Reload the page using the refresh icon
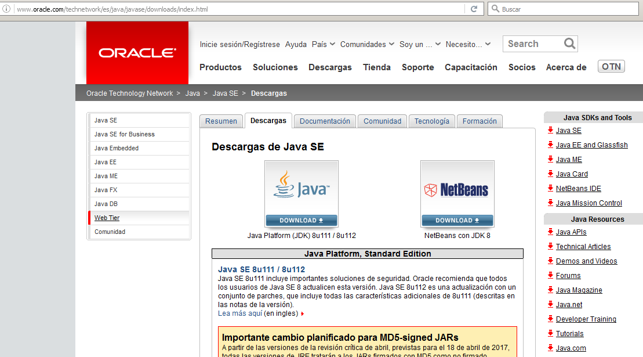The image size is (643, 357). 474,9
